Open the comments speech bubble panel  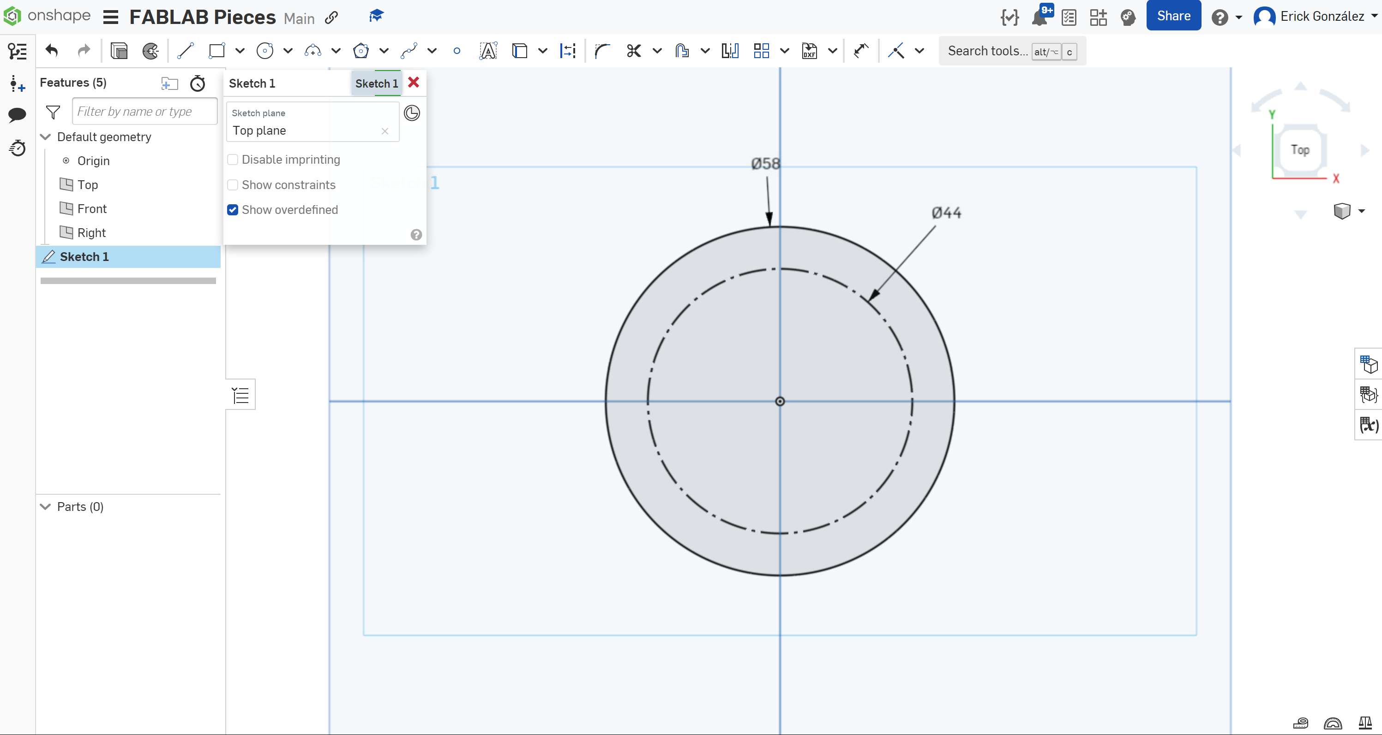tap(17, 114)
